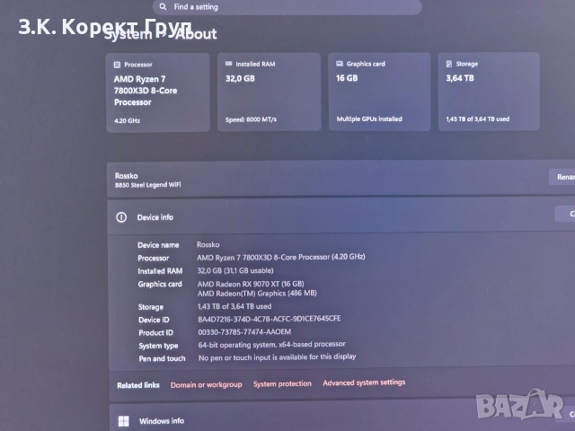
Task: Select the Device ID value BA4D7216-374D-4C7B
Action: coord(270,319)
